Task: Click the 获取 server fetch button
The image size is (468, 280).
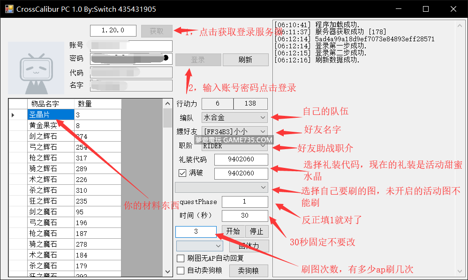Action: [157, 31]
